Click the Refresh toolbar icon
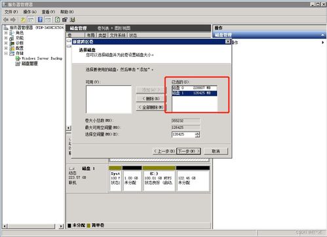The image size is (327, 237). coord(57,20)
